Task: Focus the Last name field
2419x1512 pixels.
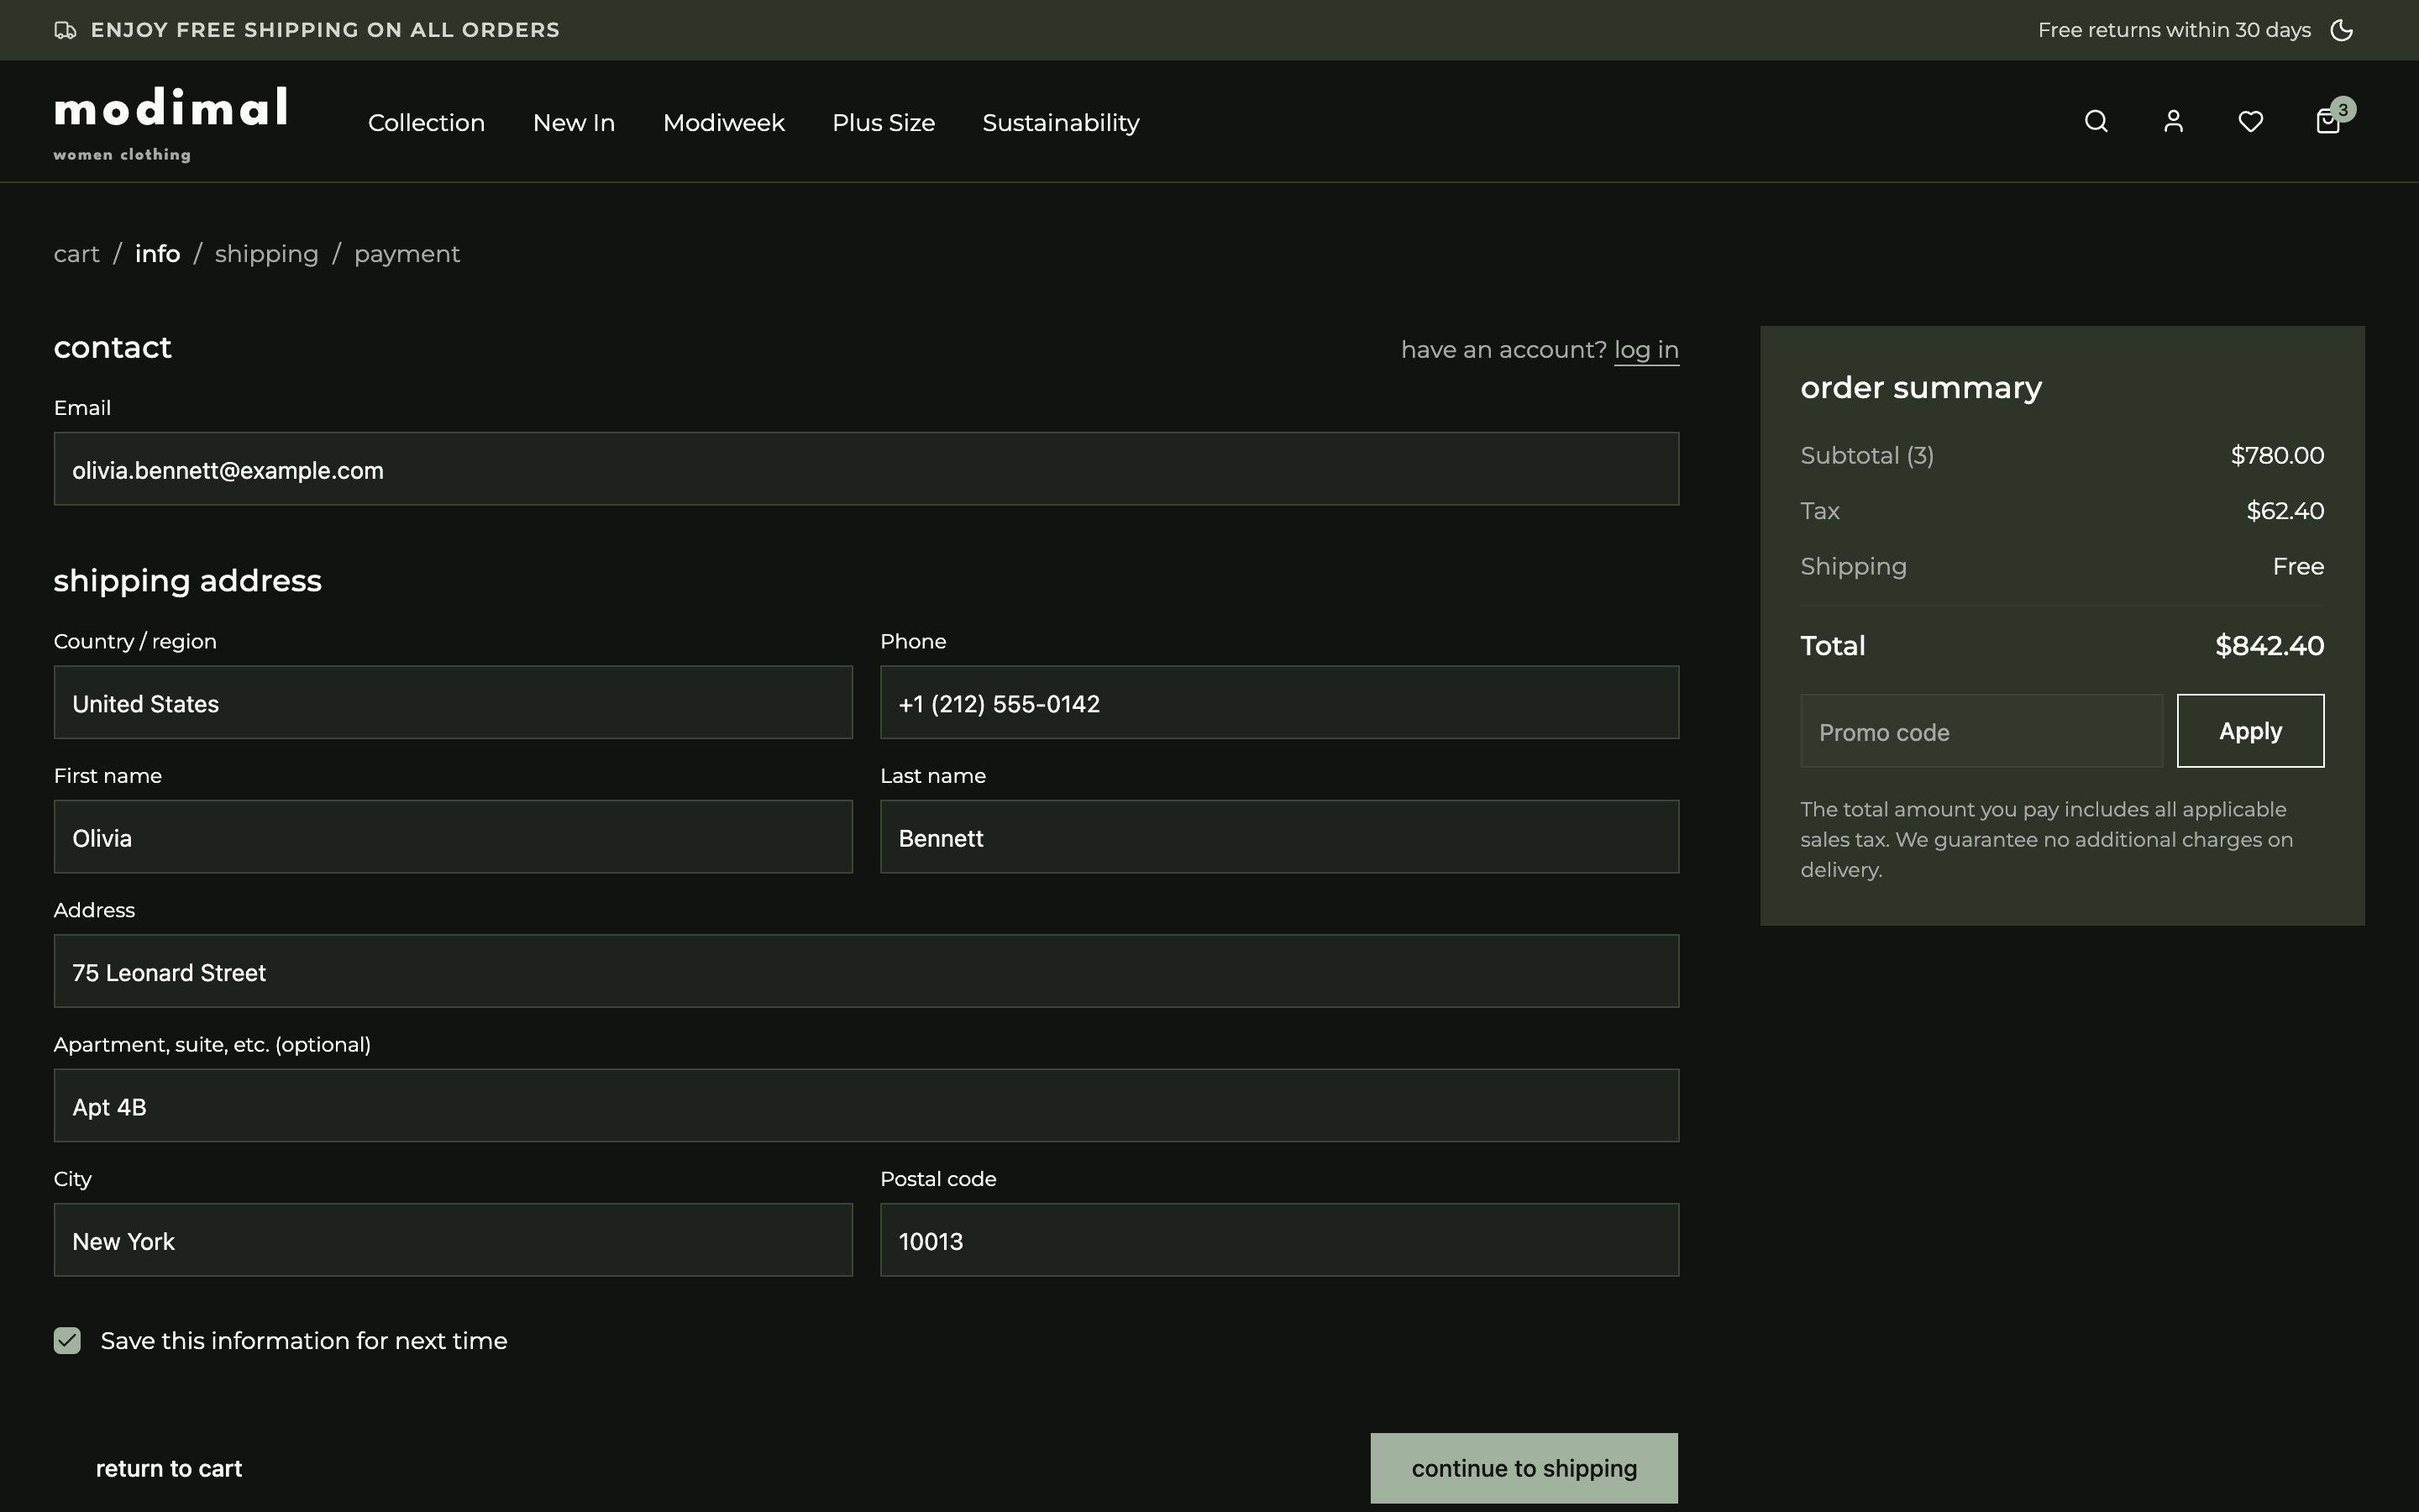Action: pyautogui.click(x=1279, y=836)
